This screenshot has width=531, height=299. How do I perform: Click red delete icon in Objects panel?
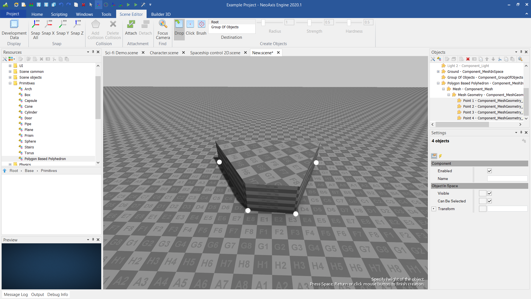pos(468,59)
